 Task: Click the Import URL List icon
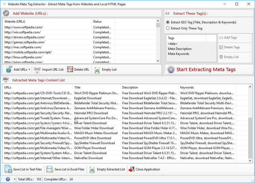pyautogui.click(x=37, y=70)
